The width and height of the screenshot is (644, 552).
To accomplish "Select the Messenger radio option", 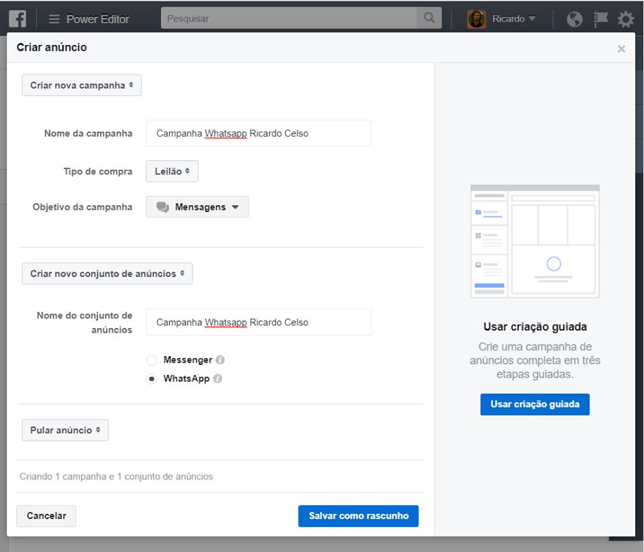I will (152, 360).
